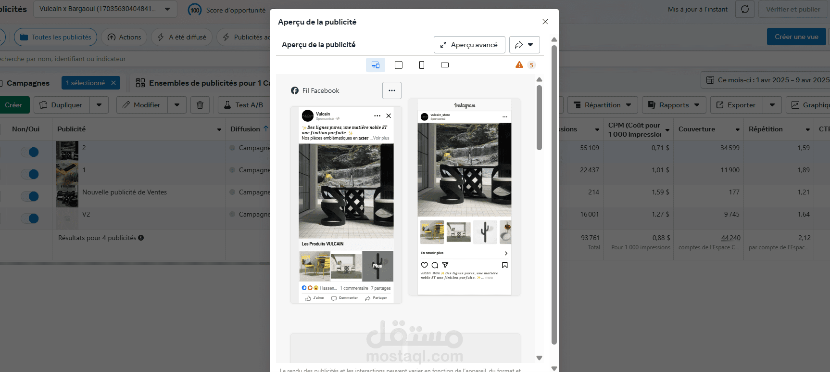830x372 pixels.
Task: Select the horizontal format preview icon
Action: click(445, 65)
